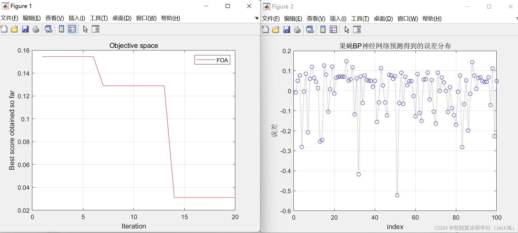The height and width of the screenshot is (233, 518).
Task: Click error marker near -0.4 at index 32
Action: (x=359, y=174)
